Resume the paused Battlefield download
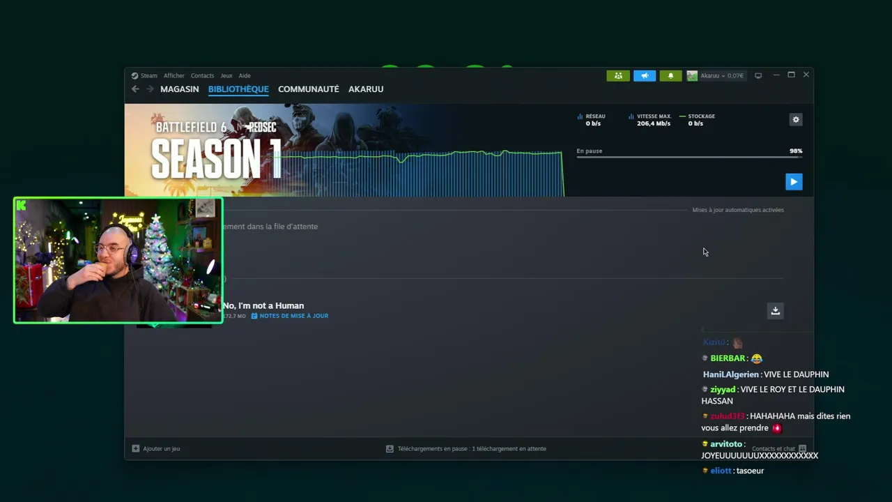892x502 pixels. click(794, 182)
